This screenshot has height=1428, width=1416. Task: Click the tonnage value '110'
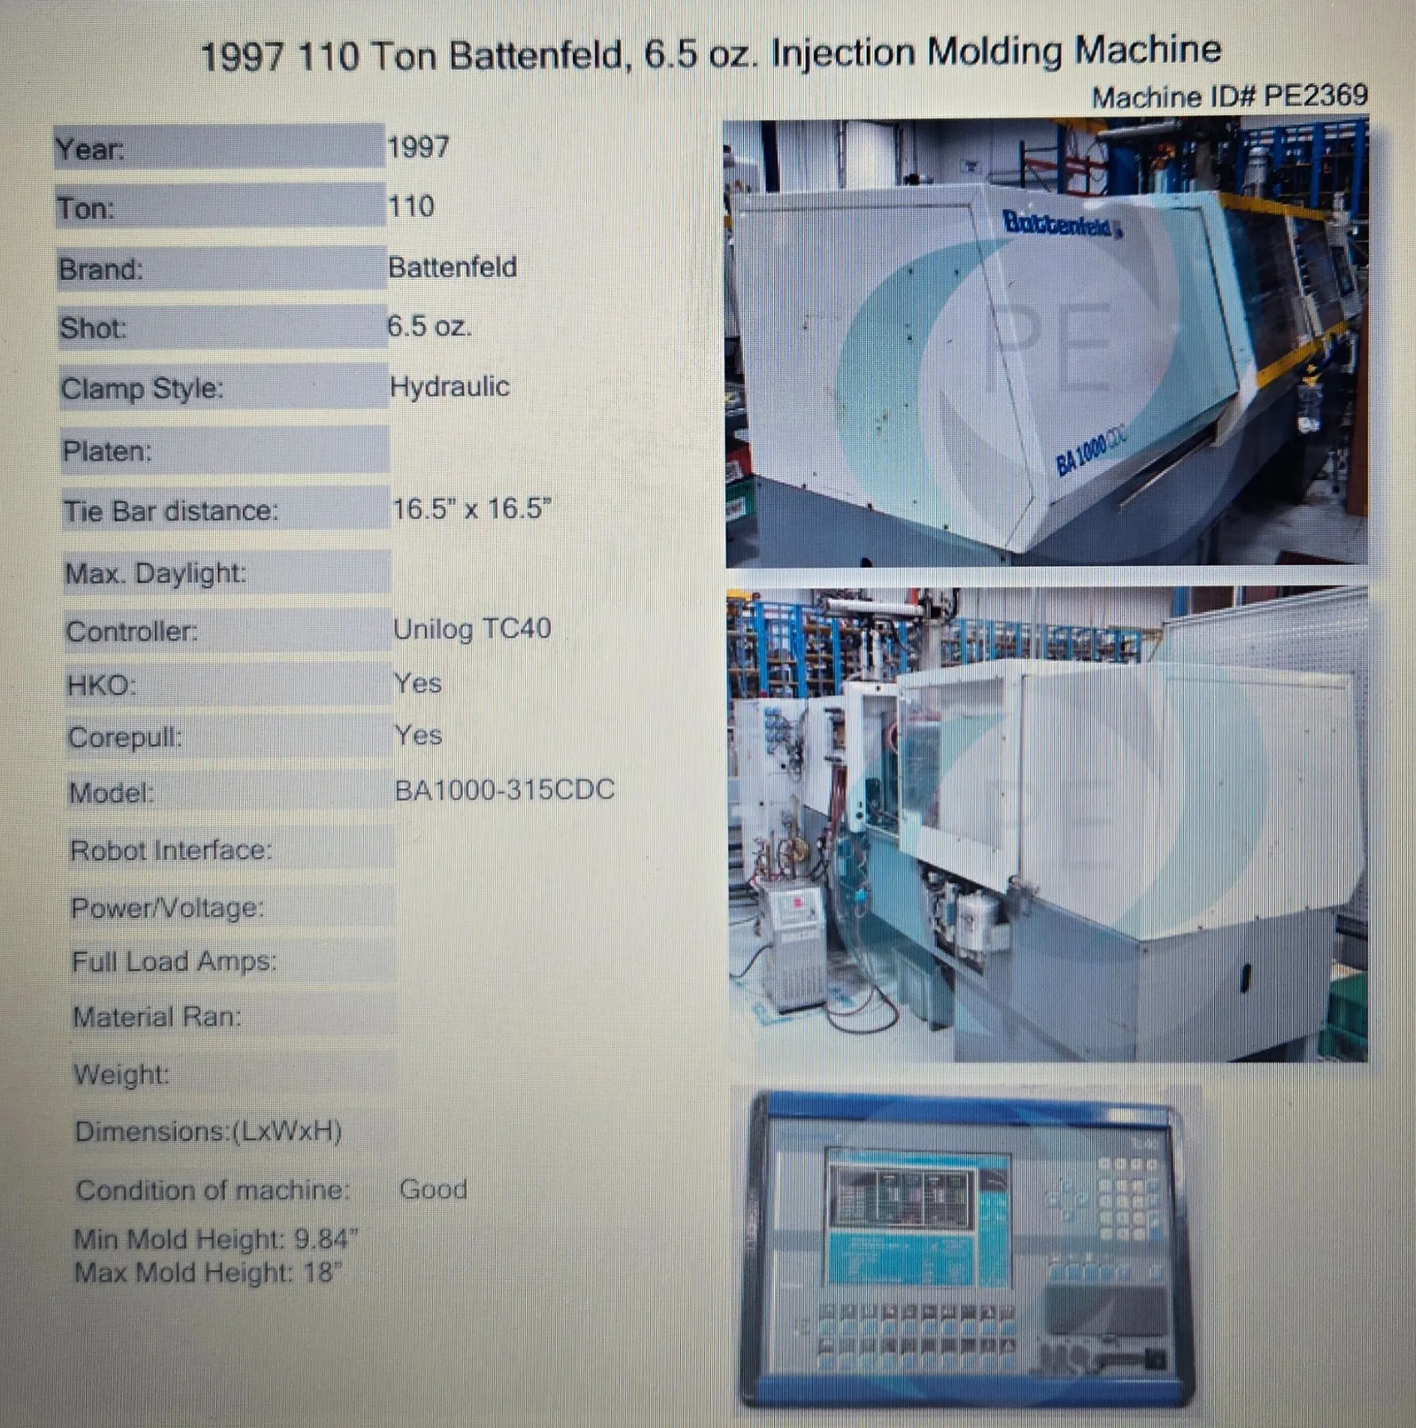[411, 206]
